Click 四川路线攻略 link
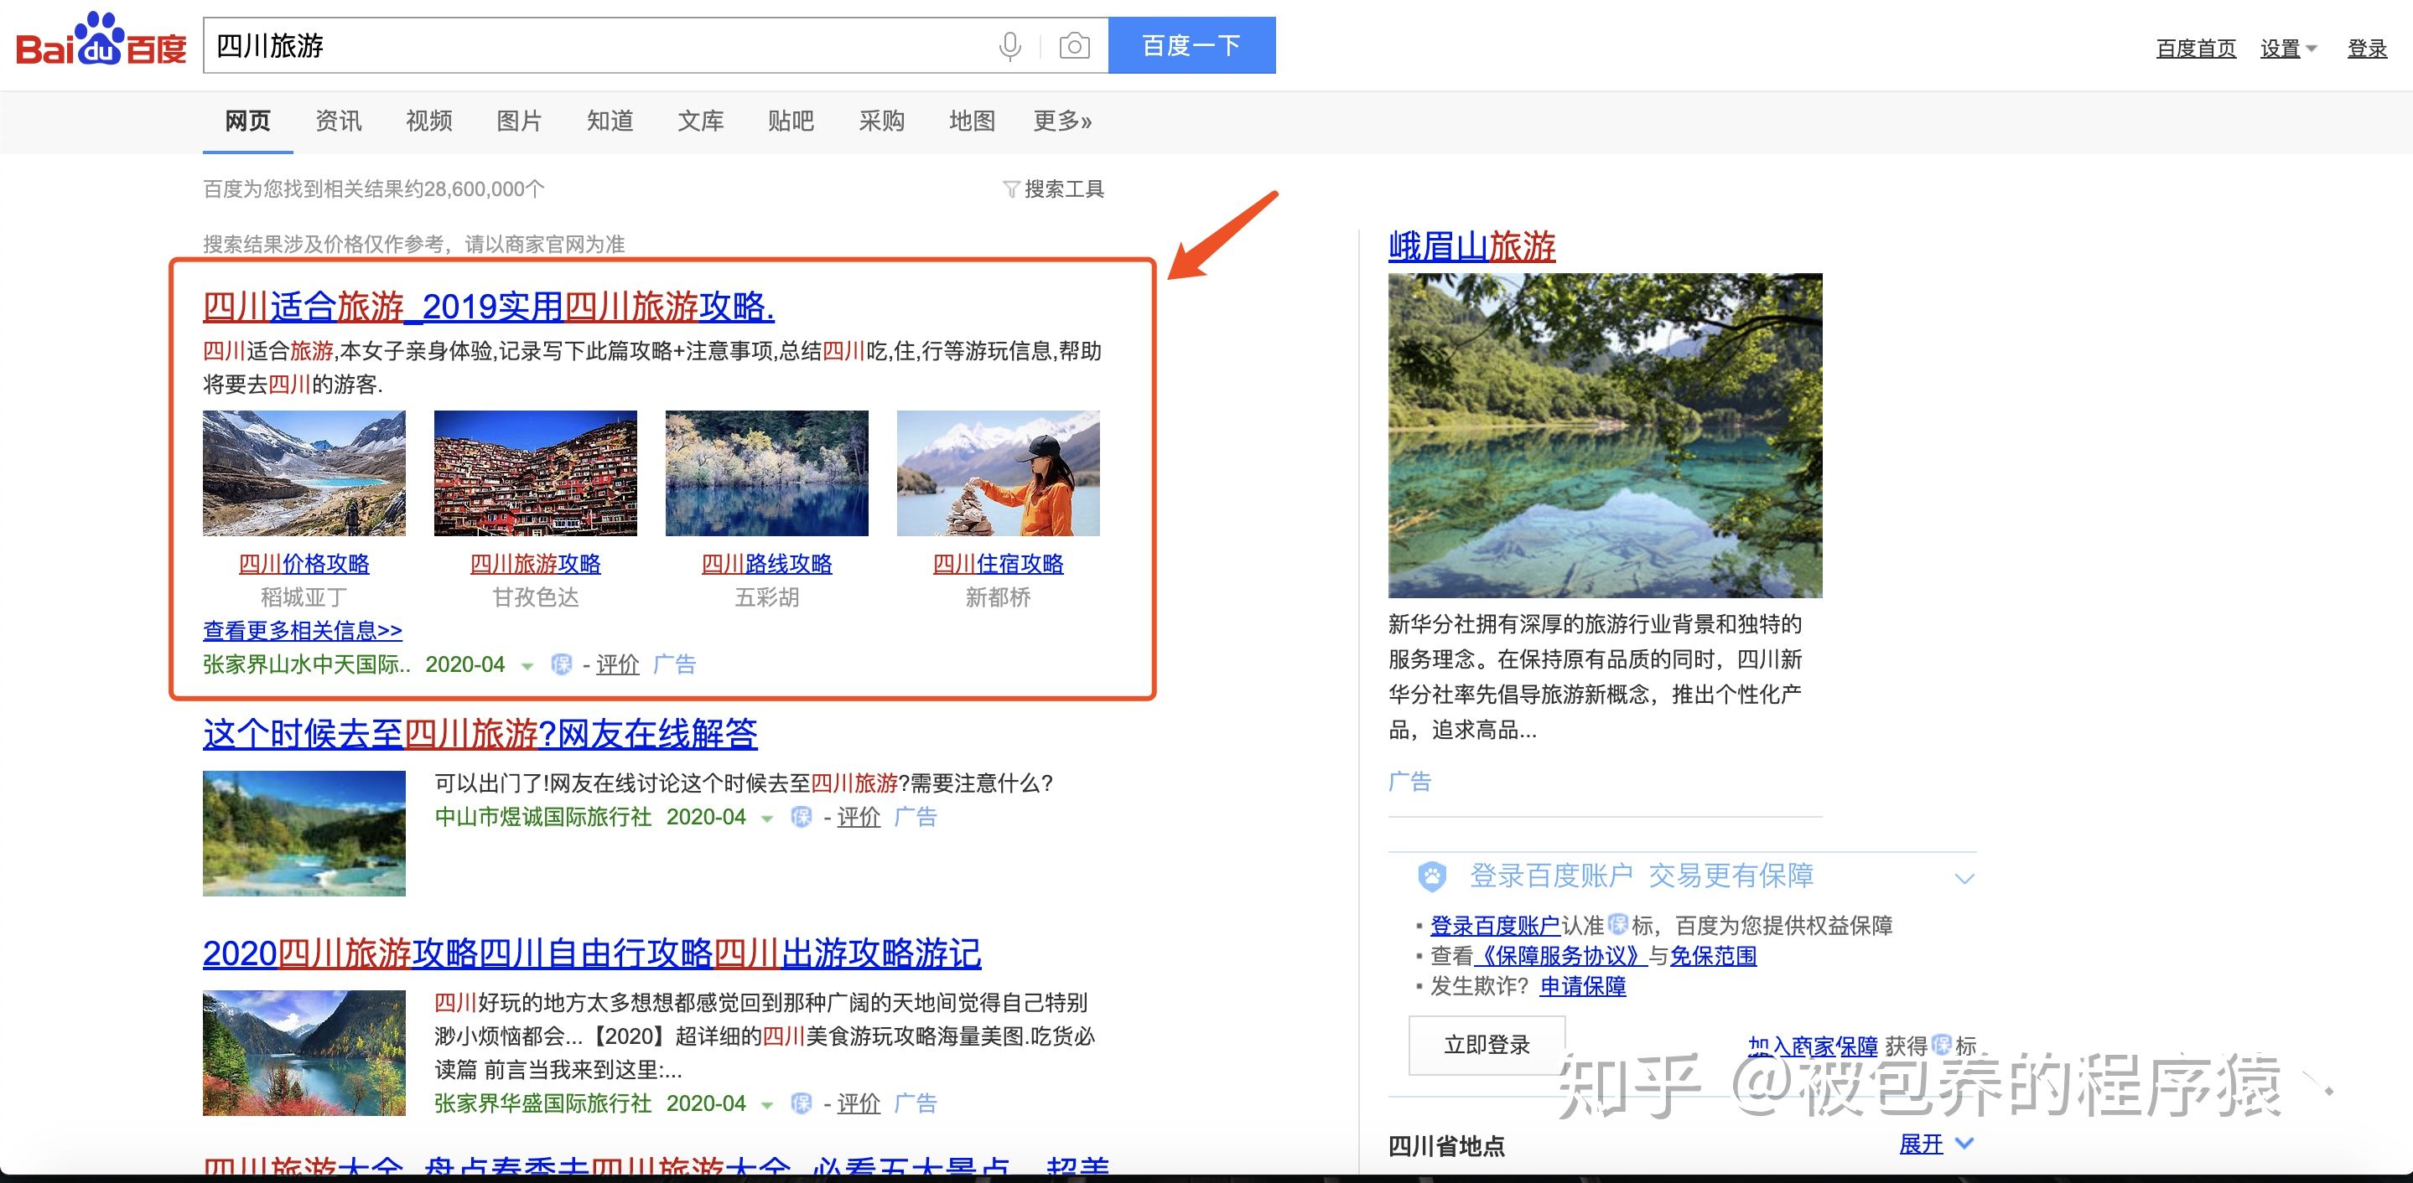Viewport: 2413px width, 1183px height. (767, 563)
